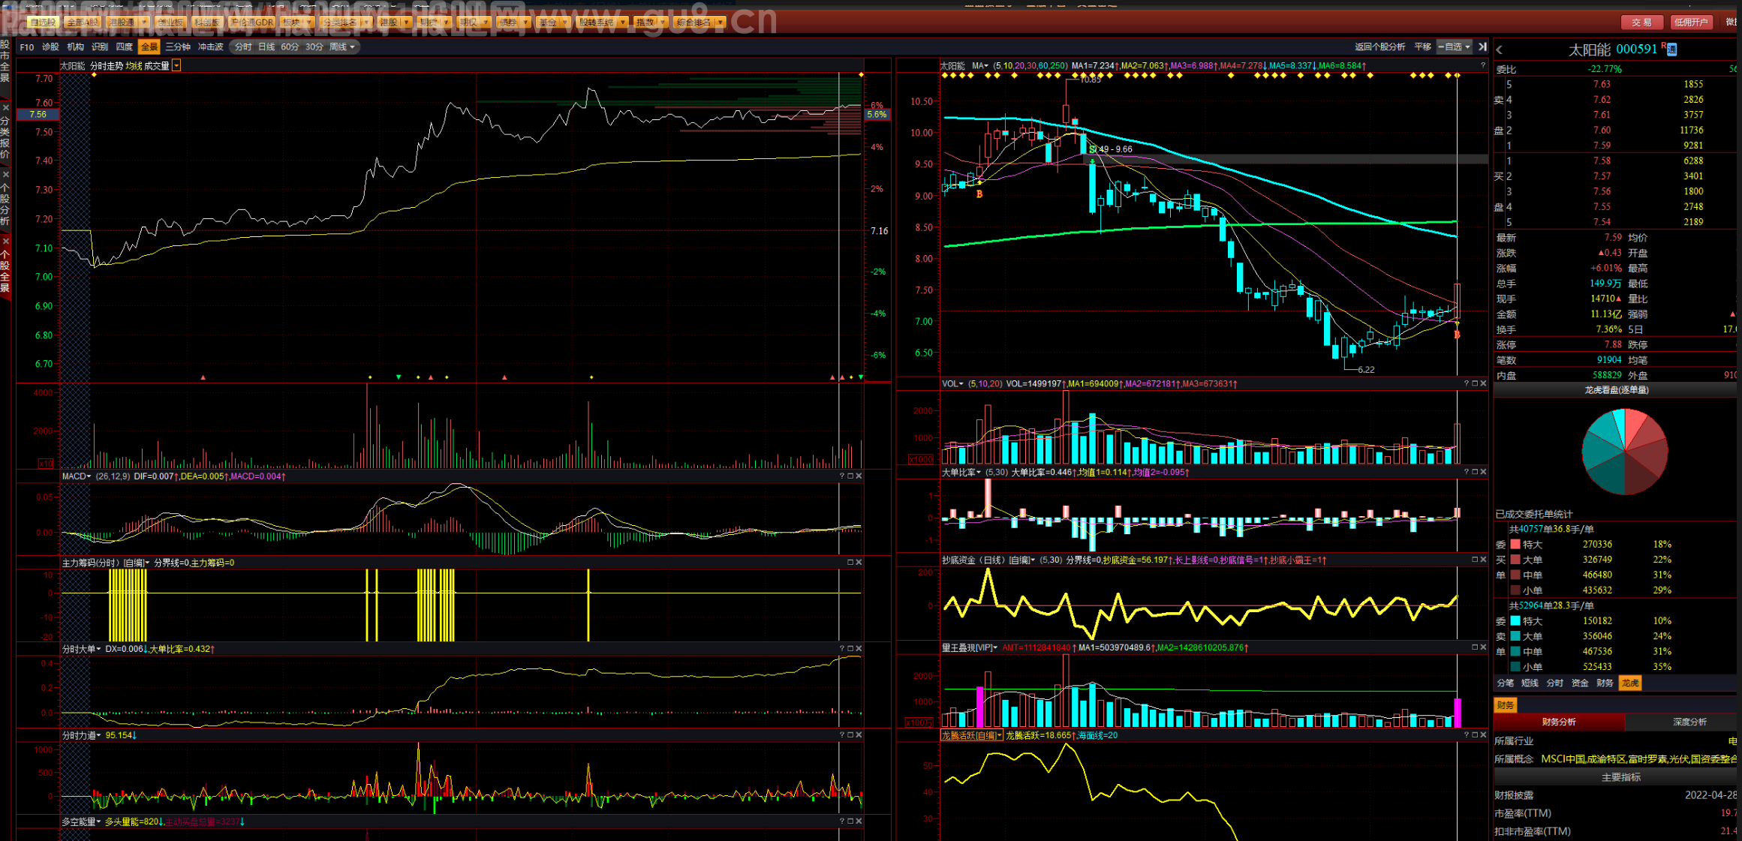Click the 特大 sell-order cyan color swatch
This screenshot has width=1742, height=841.
coord(1515,621)
